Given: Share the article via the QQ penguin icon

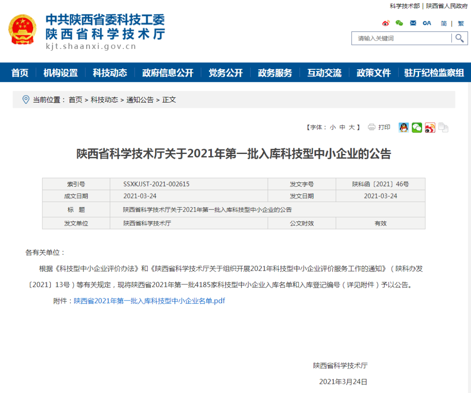Looking at the screenshot, I should tap(403, 127).
